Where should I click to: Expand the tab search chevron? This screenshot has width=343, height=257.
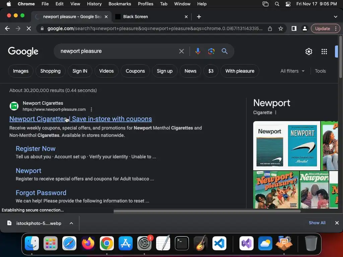point(336,17)
